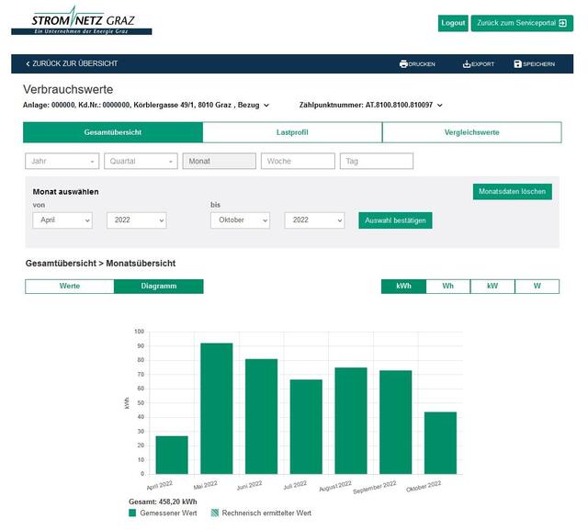
Task: Select the Wh unit toggle
Action: click(447, 287)
